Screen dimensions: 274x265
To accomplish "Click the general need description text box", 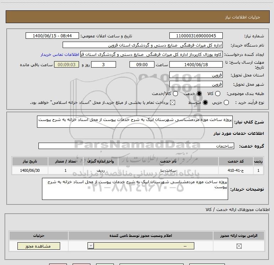I will pos(135,122).
